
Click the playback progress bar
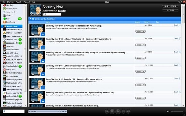click(47, 112)
